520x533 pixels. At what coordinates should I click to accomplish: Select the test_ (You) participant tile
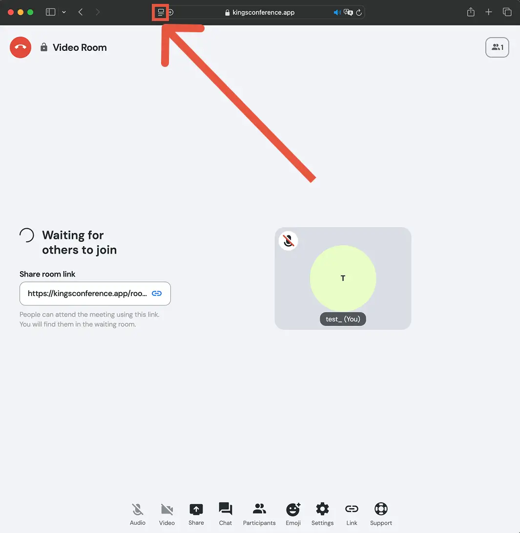343,278
